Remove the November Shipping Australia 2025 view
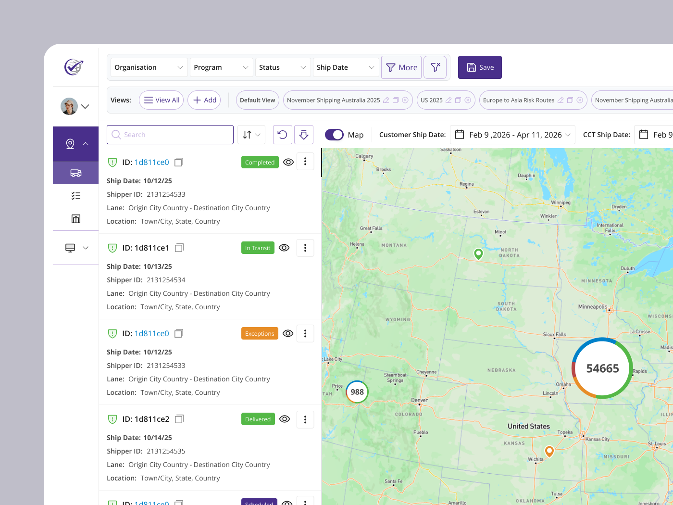The image size is (673, 505). coord(405,100)
